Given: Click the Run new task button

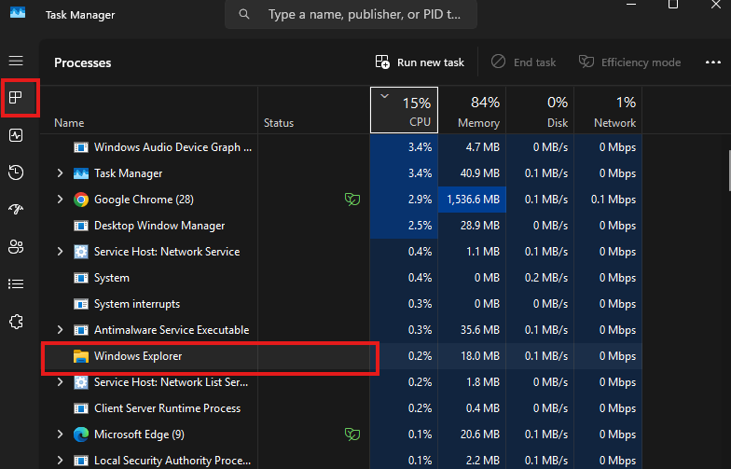Looking at the screenshot, I should (x=420, y=62).
